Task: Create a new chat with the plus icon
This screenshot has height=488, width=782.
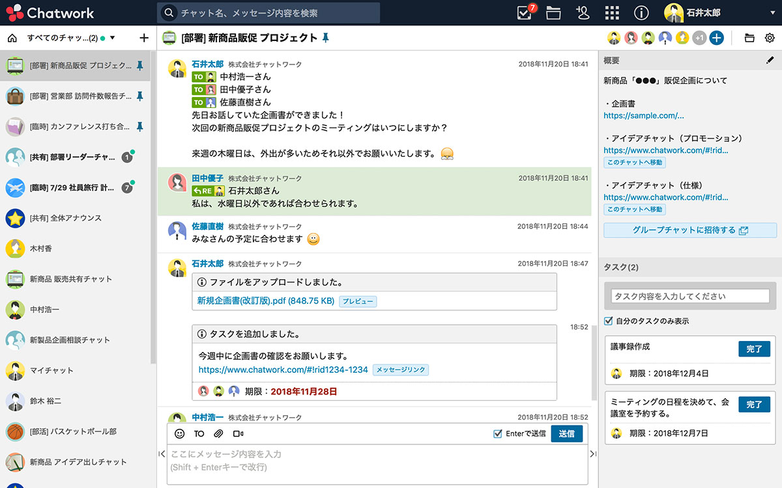Action: tap(144, 38)
